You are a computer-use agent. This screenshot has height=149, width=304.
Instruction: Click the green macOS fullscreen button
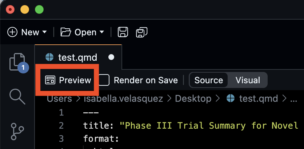[39, 9]
